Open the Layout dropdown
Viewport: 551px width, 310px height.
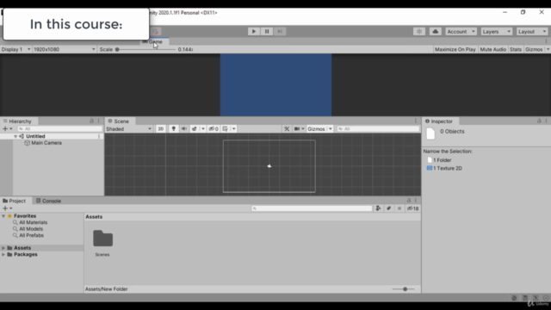[532, 32]
